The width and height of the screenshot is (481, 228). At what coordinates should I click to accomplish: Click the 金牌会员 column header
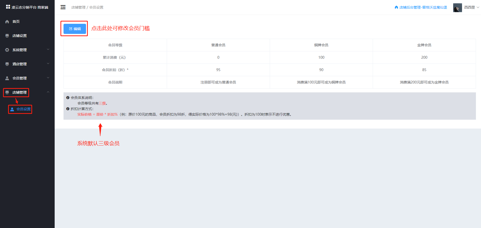(x=424, y=45)
